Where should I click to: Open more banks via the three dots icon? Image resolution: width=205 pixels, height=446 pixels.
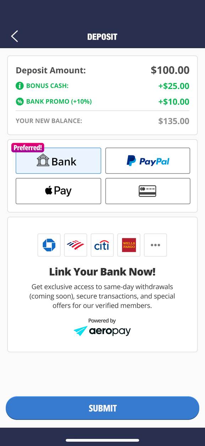[155, 245]
